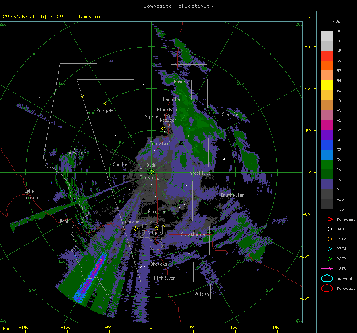The height and width of the screenshot is (333, 357).
Task: Click the high-reflectivity purple streak southwest of Banff
Action: tap(93, 276)
